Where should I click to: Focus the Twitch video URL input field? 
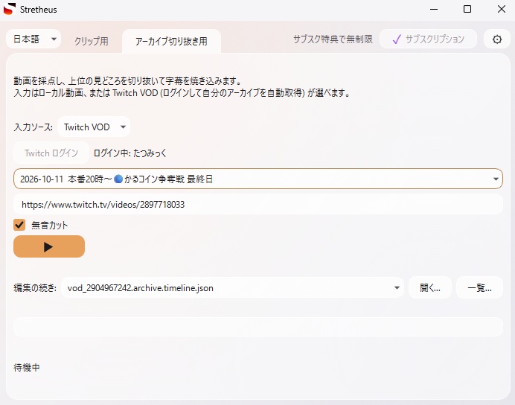coord(258,204)
